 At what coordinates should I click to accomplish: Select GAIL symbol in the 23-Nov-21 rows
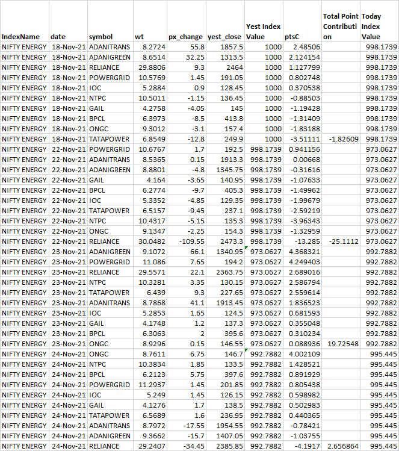96,323
